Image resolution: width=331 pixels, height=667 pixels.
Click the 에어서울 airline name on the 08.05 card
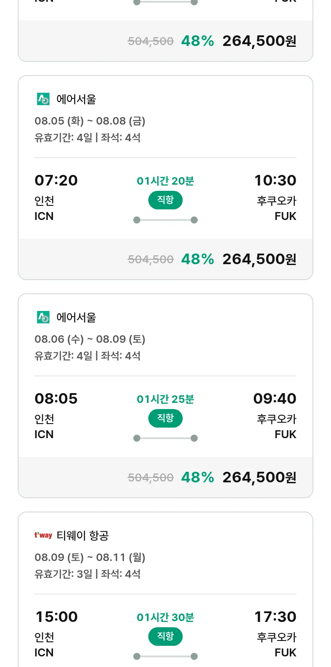tap(76, 99)
